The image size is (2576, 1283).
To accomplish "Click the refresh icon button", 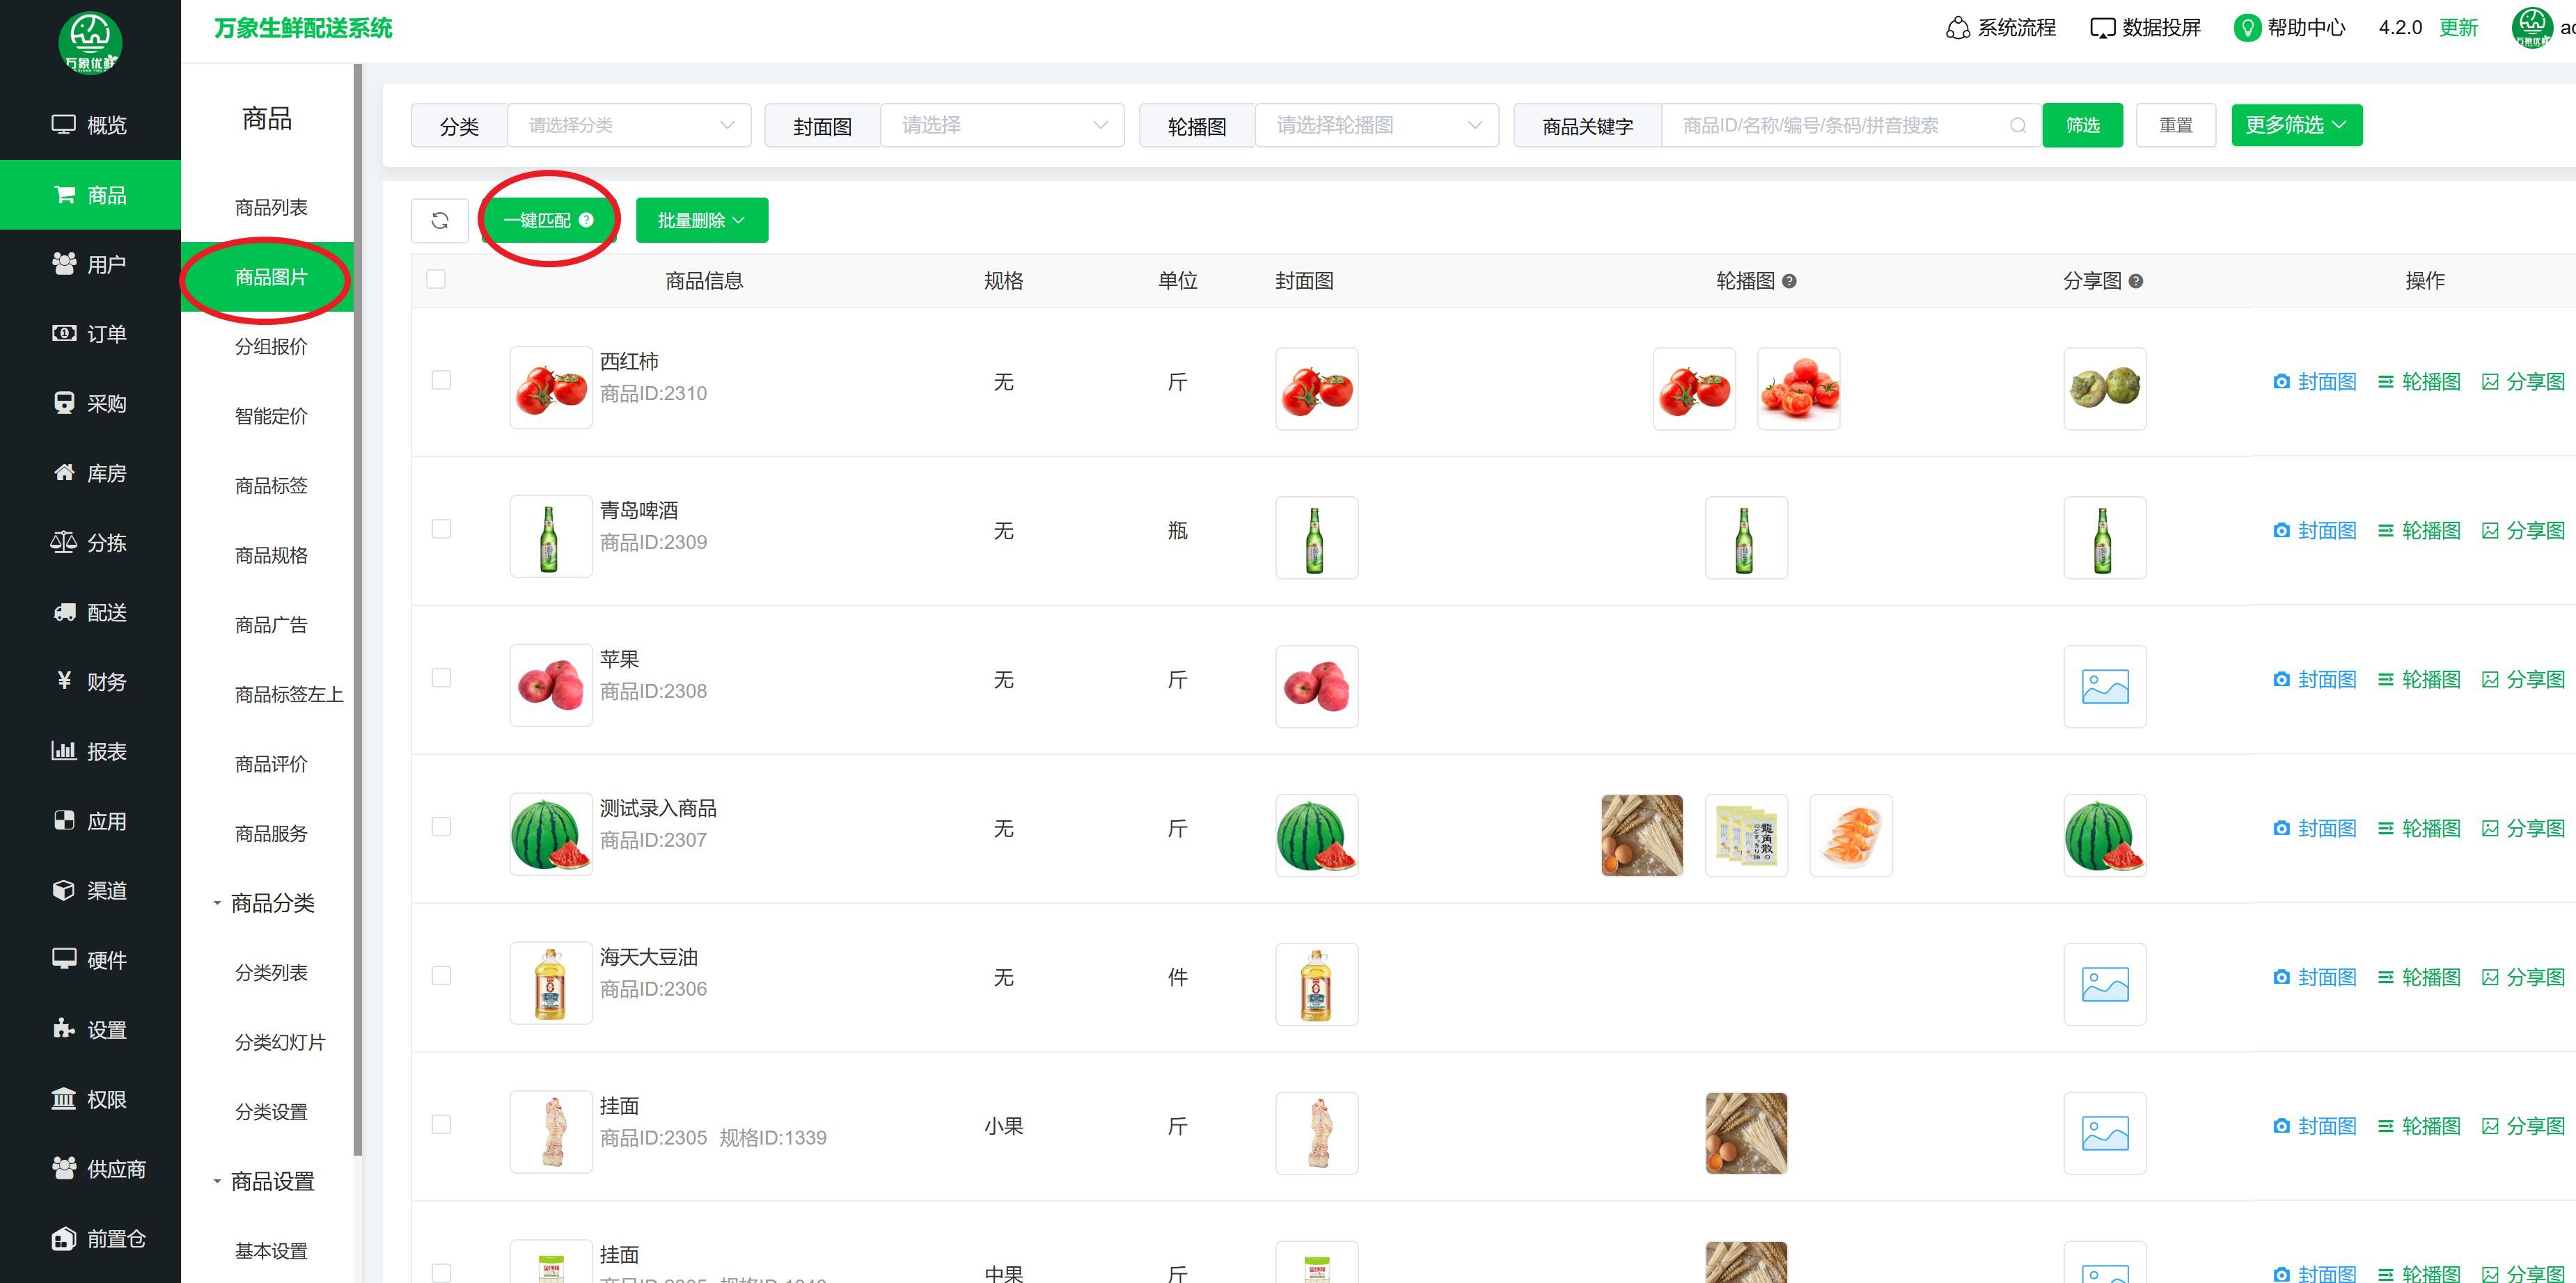I will tap(439, 220).
